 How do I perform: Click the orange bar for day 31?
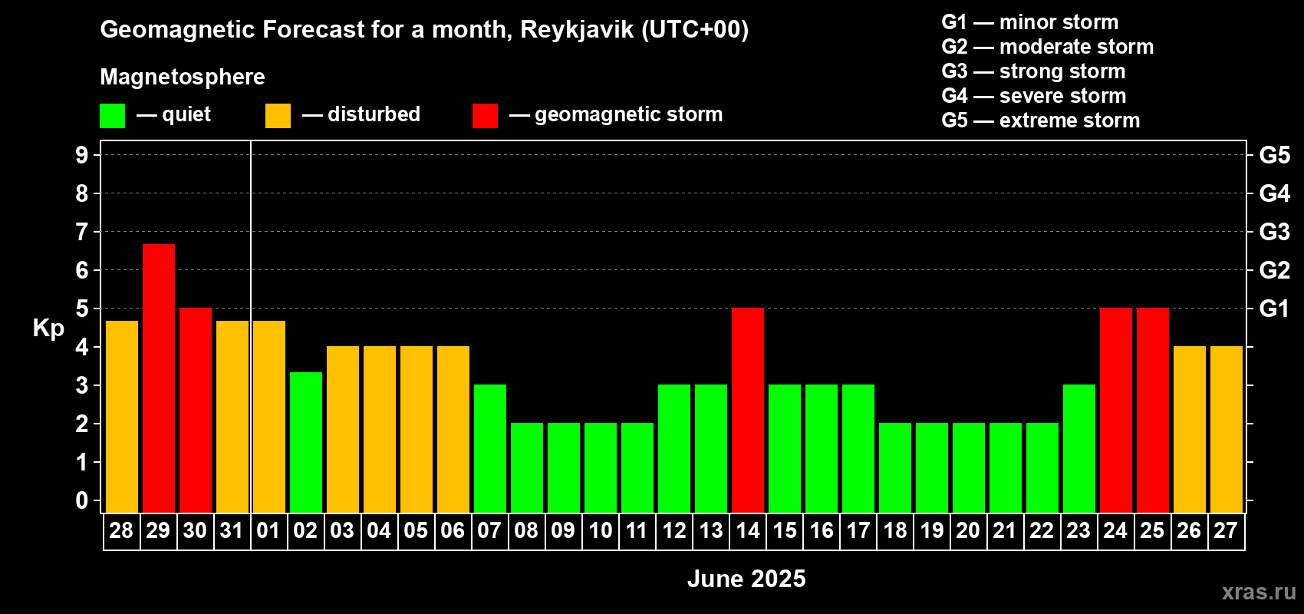click(x=232, y=417)
